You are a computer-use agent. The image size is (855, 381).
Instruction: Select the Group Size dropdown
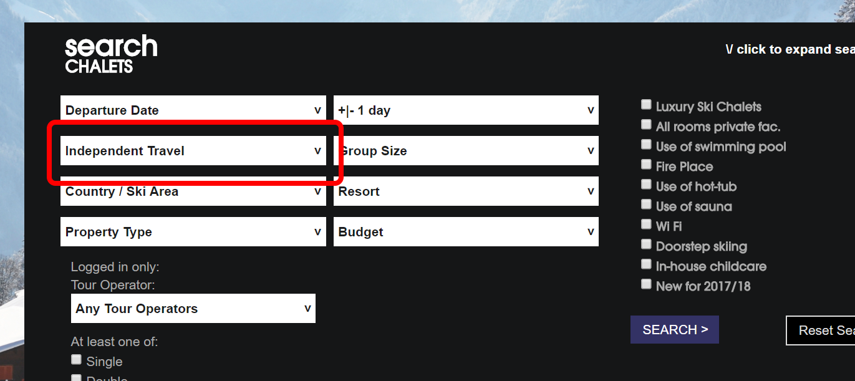[465, 151]
